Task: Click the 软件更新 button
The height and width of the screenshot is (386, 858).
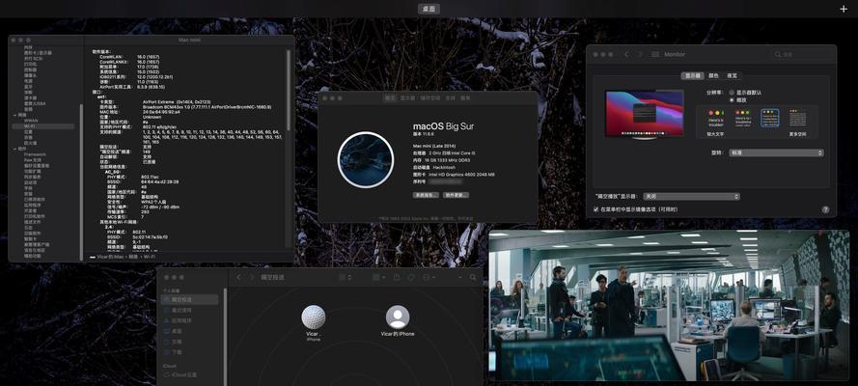Action: pyautogui.click(x=456, y=195)
